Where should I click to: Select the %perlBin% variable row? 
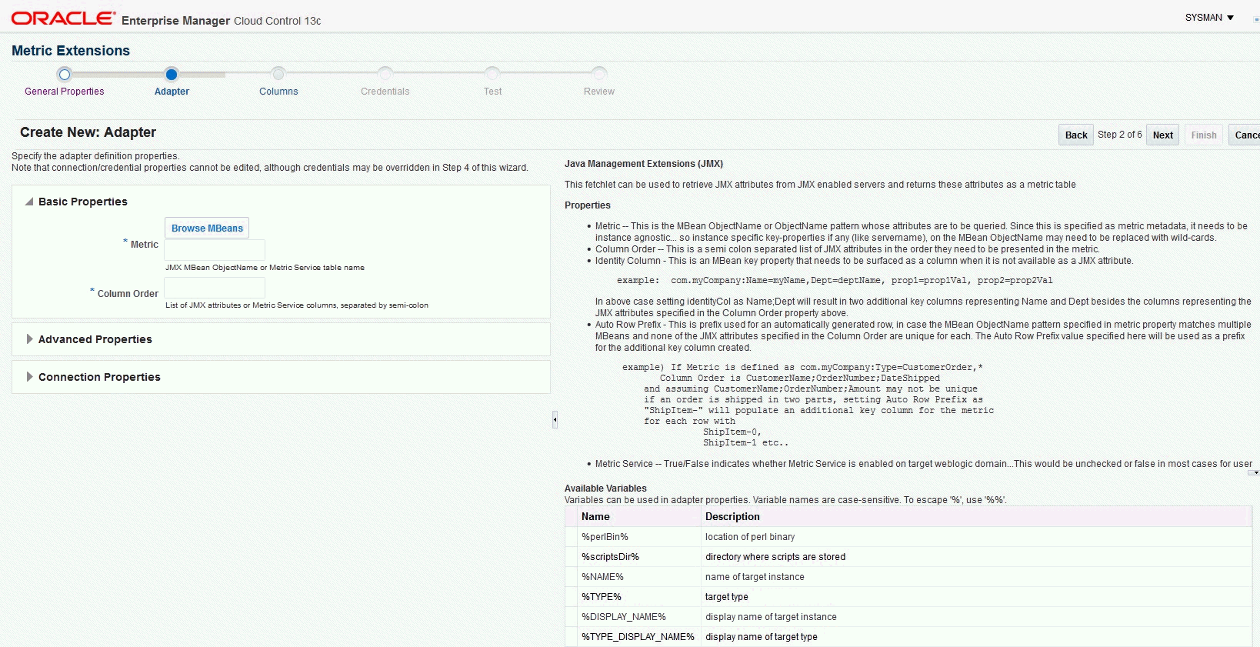pos(908,537)
